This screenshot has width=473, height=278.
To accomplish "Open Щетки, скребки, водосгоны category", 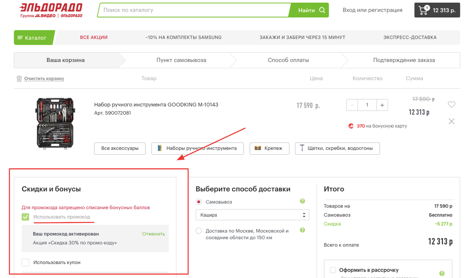I will pyautogui.click(x=337, y=148).
